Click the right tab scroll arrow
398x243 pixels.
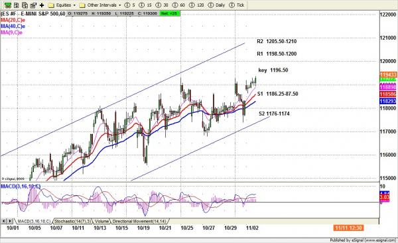coord(10,221)
